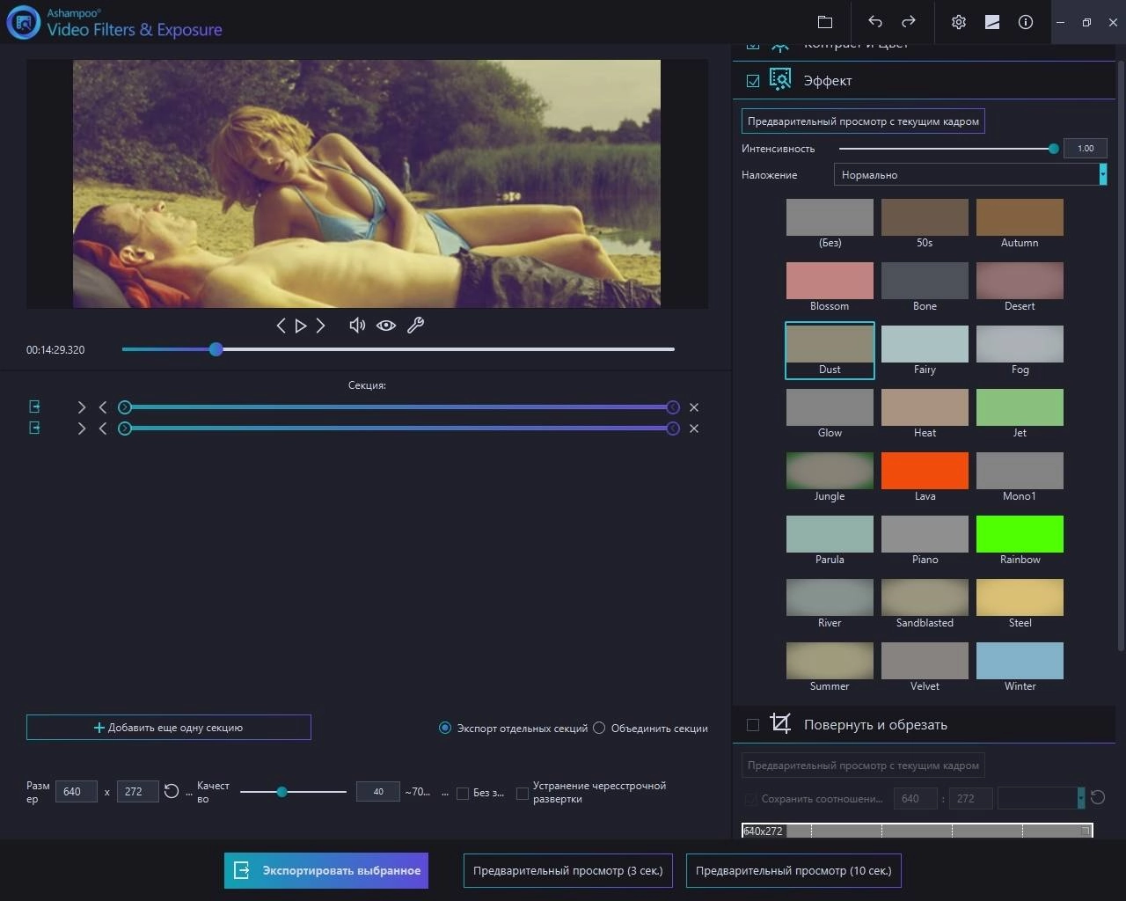Click second section's right chevron
The image size is (1126, 901).
click(82, 429)
